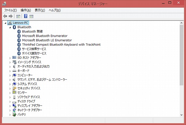Click the コンピューター category icon
This screenshot has height=125, width=186.
click(14, 75)
